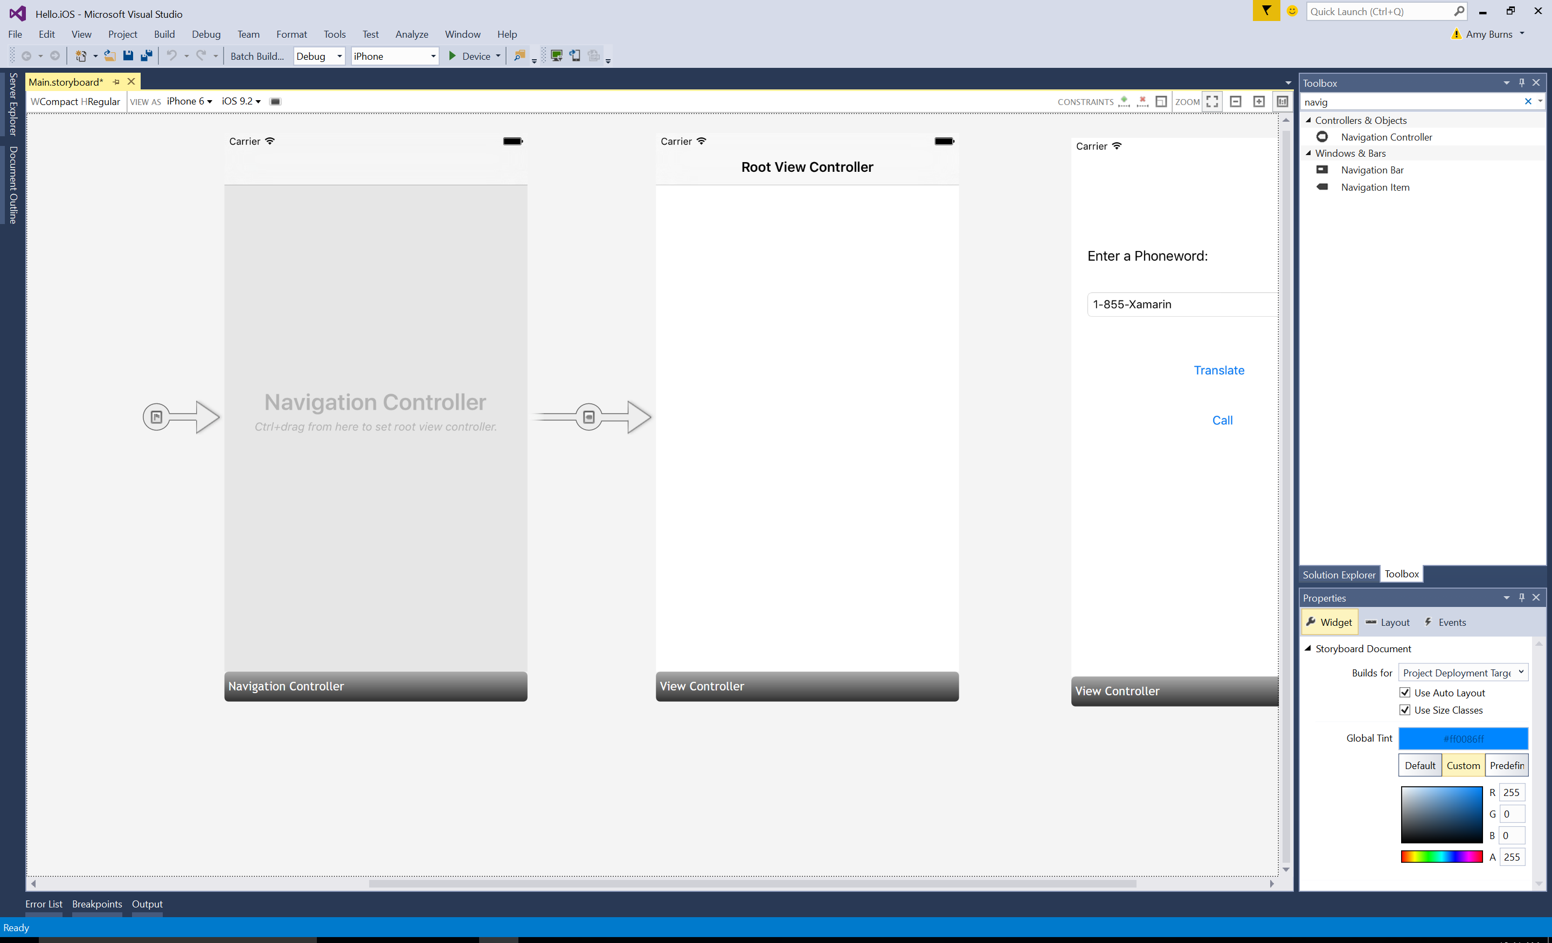Toggle Use Auto Layout checkbox
The image size is (1552, 943).
tap(1403, 691)
